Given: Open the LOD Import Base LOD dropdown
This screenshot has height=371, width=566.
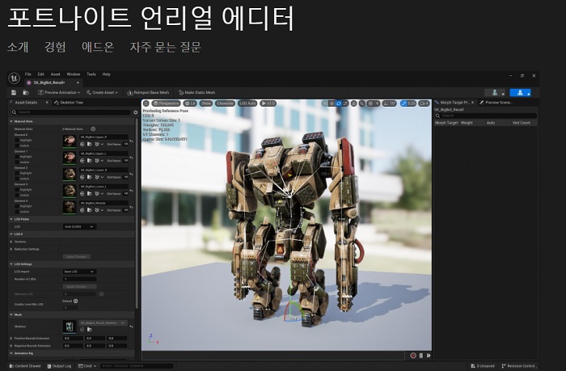Looking at the screenshot, I should (x=80, y=272).
